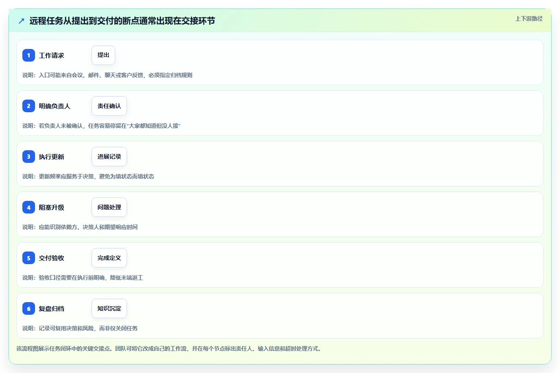The width and height of the screenshot is (560, 373).
Task: Select step number 4 badge
Action: pyautogui.click(x=29, y=207)
